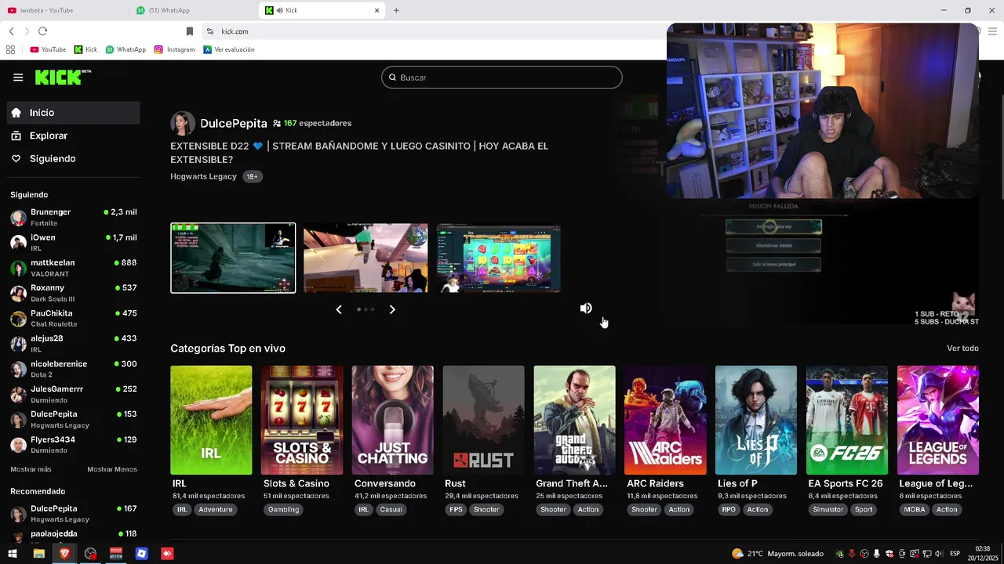Open Brunenger in following list
This screenshot has height=564, width=1004.
(74, 217)
